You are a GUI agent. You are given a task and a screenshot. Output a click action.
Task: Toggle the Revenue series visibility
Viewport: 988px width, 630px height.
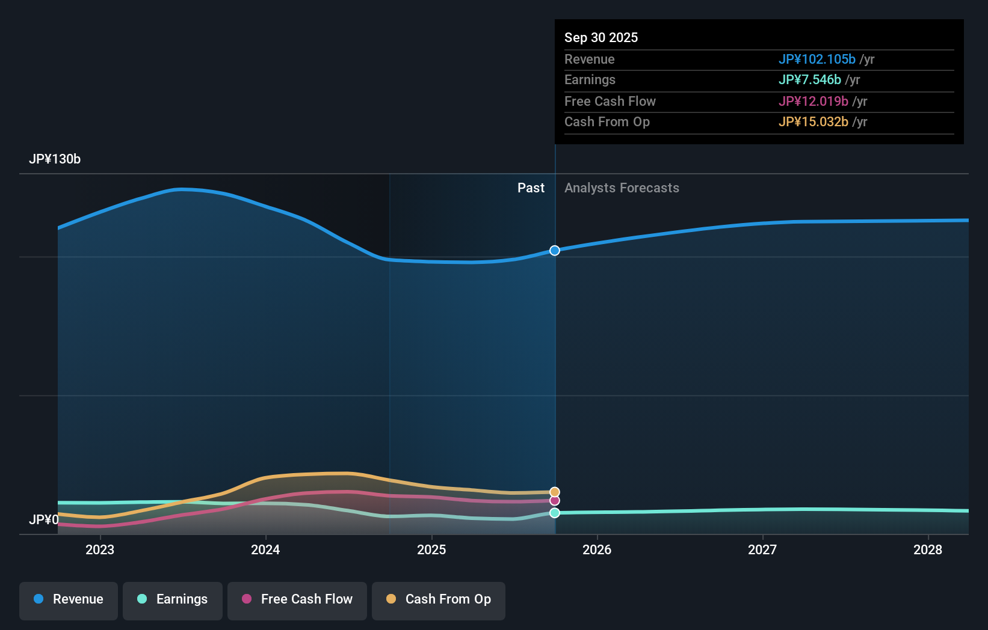(x=68, y=599)
